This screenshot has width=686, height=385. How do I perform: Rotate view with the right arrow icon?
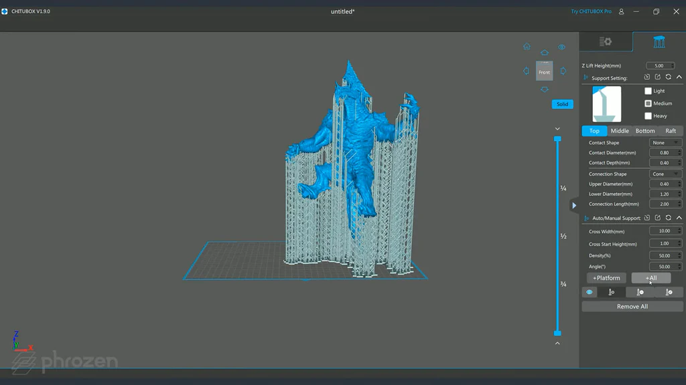click(563, 71)
